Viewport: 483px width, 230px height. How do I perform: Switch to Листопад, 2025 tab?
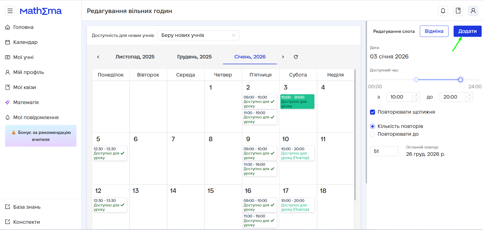coord(135,57)
